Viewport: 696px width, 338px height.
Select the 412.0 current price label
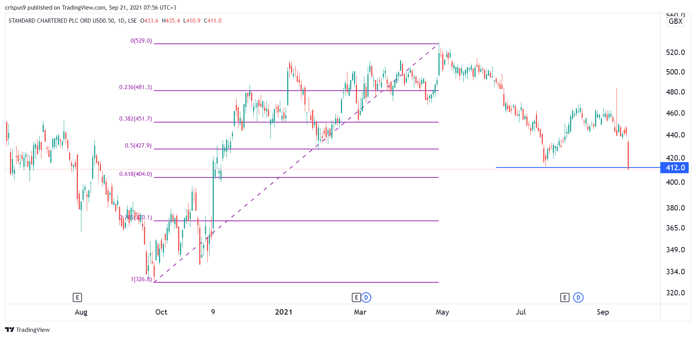click(x=675, y=167)
